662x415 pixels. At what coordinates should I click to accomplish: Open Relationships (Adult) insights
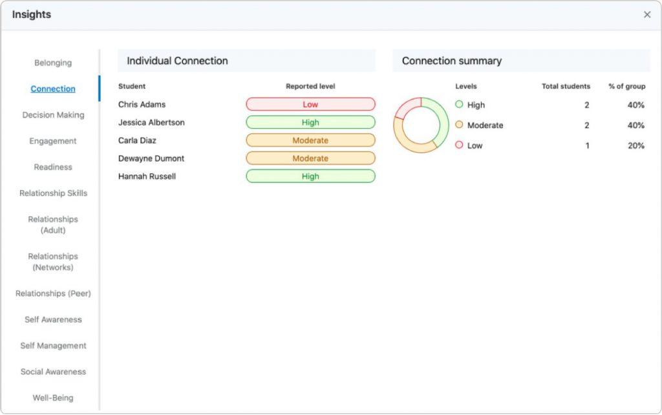53,225
